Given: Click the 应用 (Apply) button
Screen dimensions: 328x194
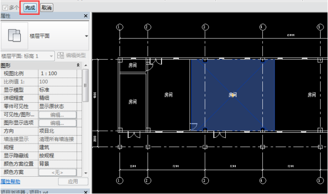Looking at the screenshot, I should pos(73,182).
